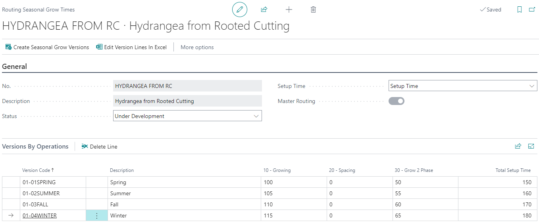
Task: Open page in a new window icon
Action: coord(532,10)
